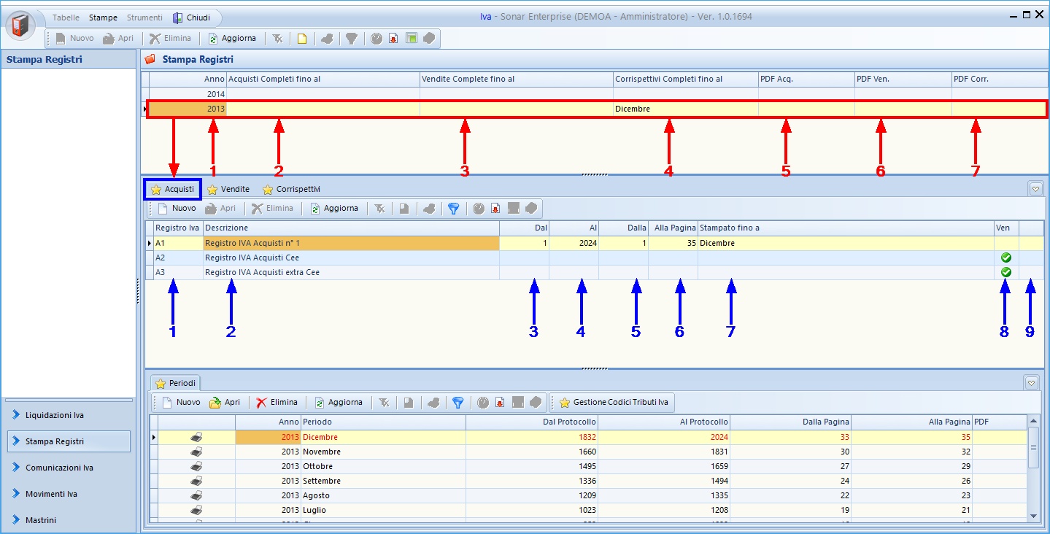Screen dimensions: 1050x534
Task: Open the Apri folder in Periodi toolbar
Action: point(225,403)
